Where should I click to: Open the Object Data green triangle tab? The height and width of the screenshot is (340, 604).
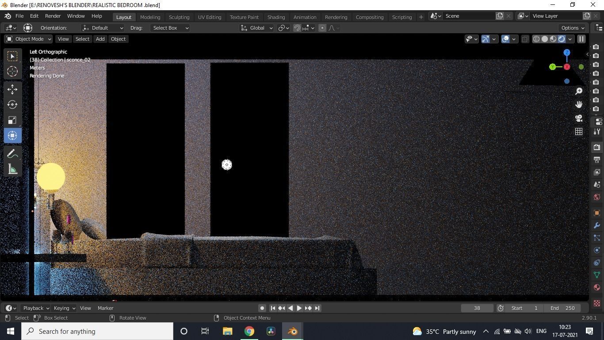pyautogui.click(x=597, y=275)
